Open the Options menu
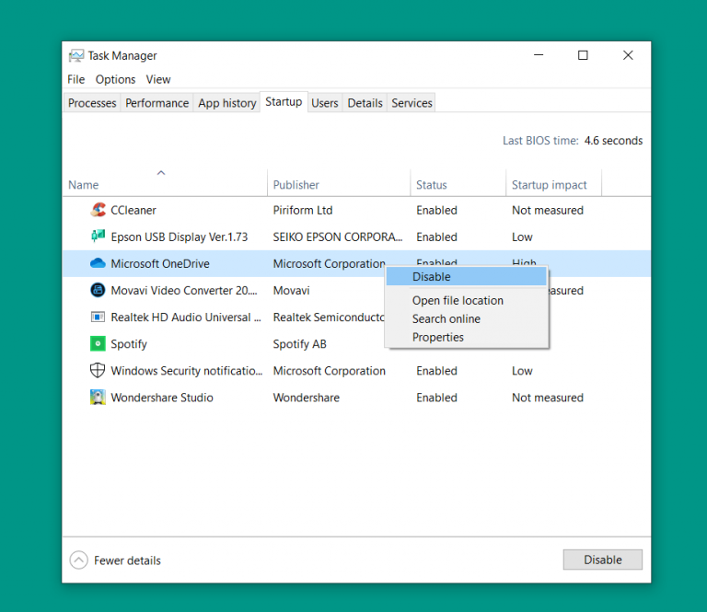The image size is (707, 612). (x=115, y=79)
